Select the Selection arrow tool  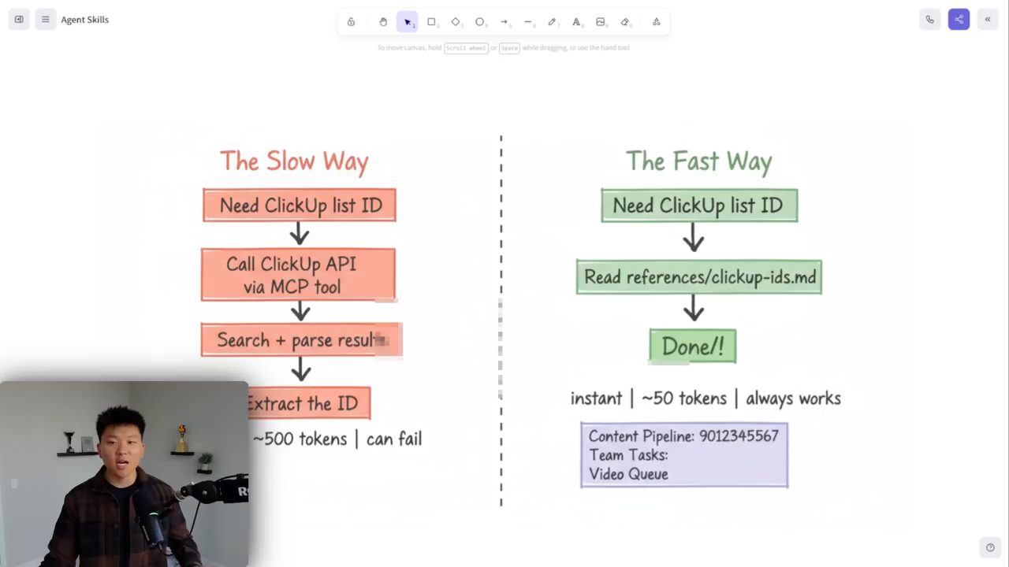[x=408, y=22]
